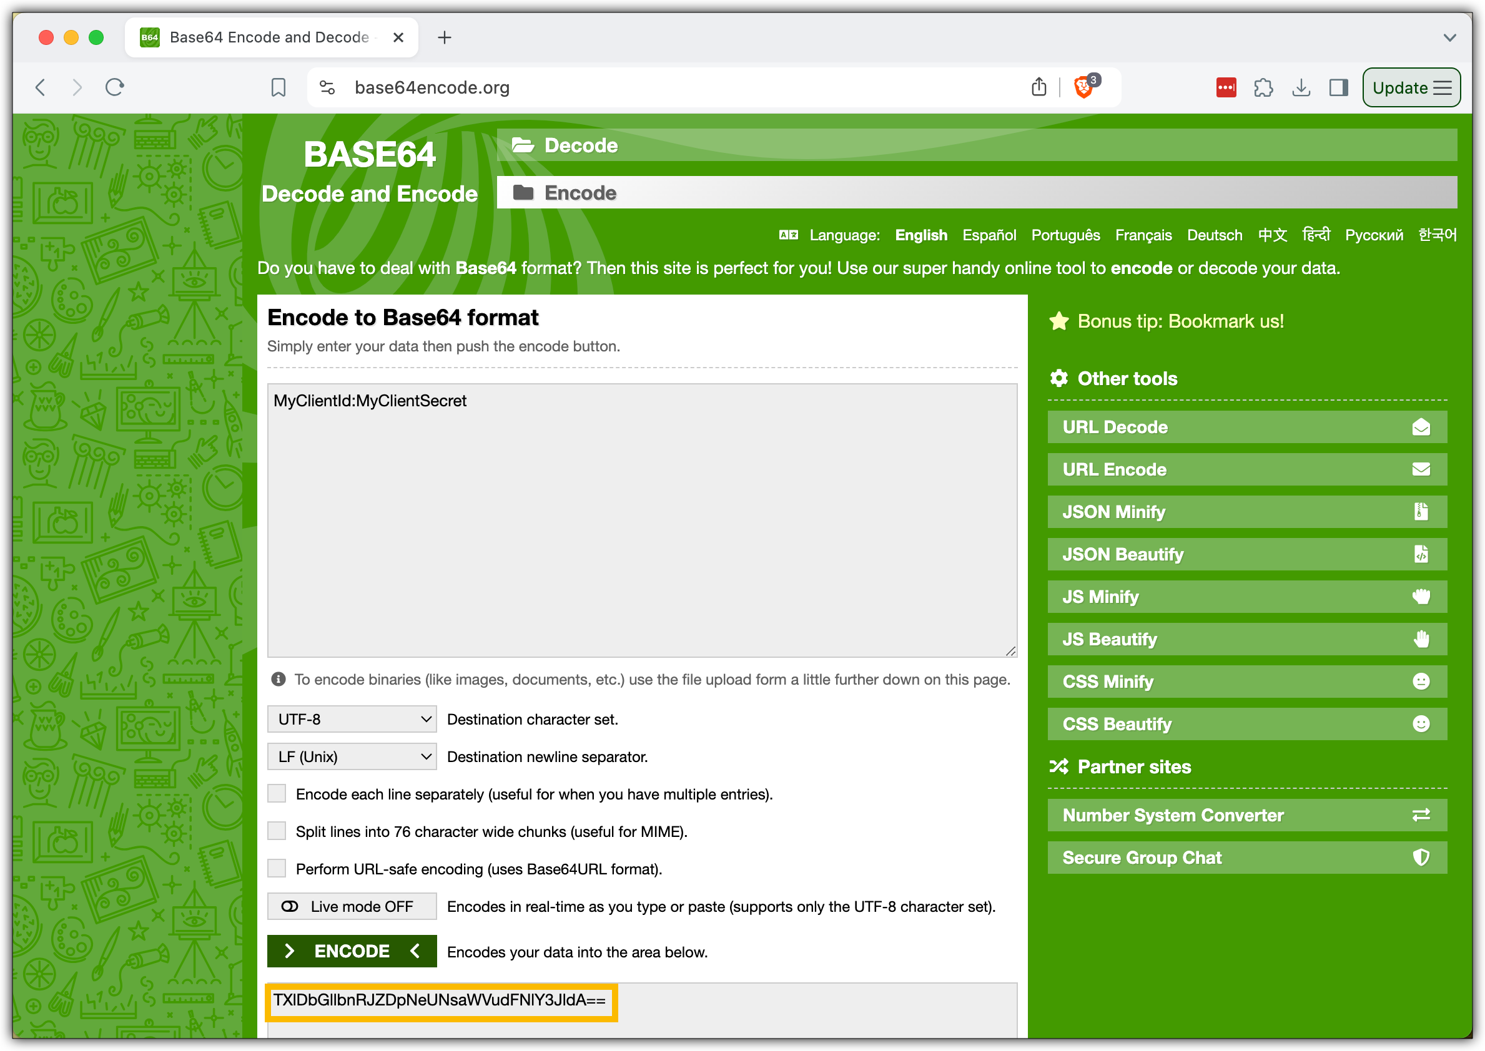This screenshot has width=1485, height=1051.
Task: Enable Perform URL-safe encoding checkbox
Action: (x=277, y=869)
